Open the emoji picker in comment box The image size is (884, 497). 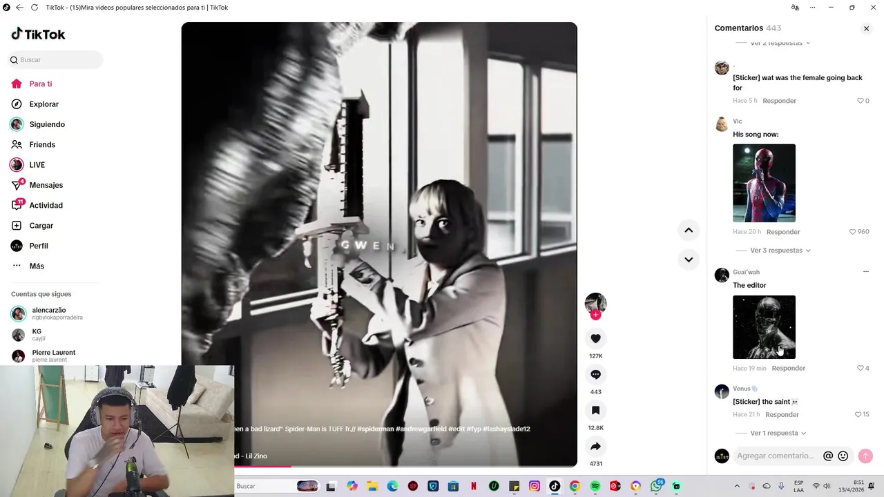point(843,456)
